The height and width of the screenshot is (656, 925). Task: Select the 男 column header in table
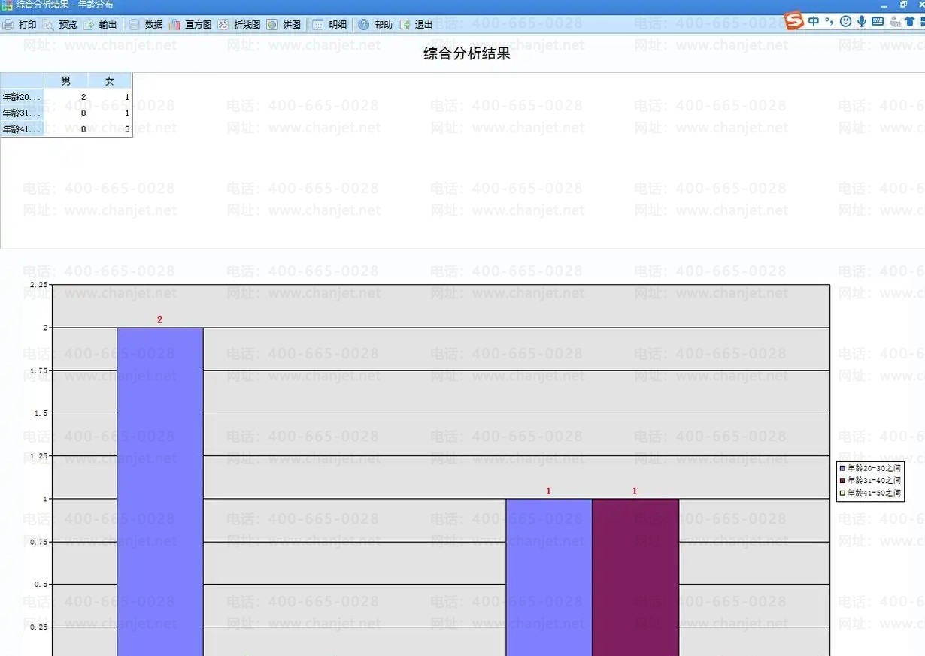[66, 81]
